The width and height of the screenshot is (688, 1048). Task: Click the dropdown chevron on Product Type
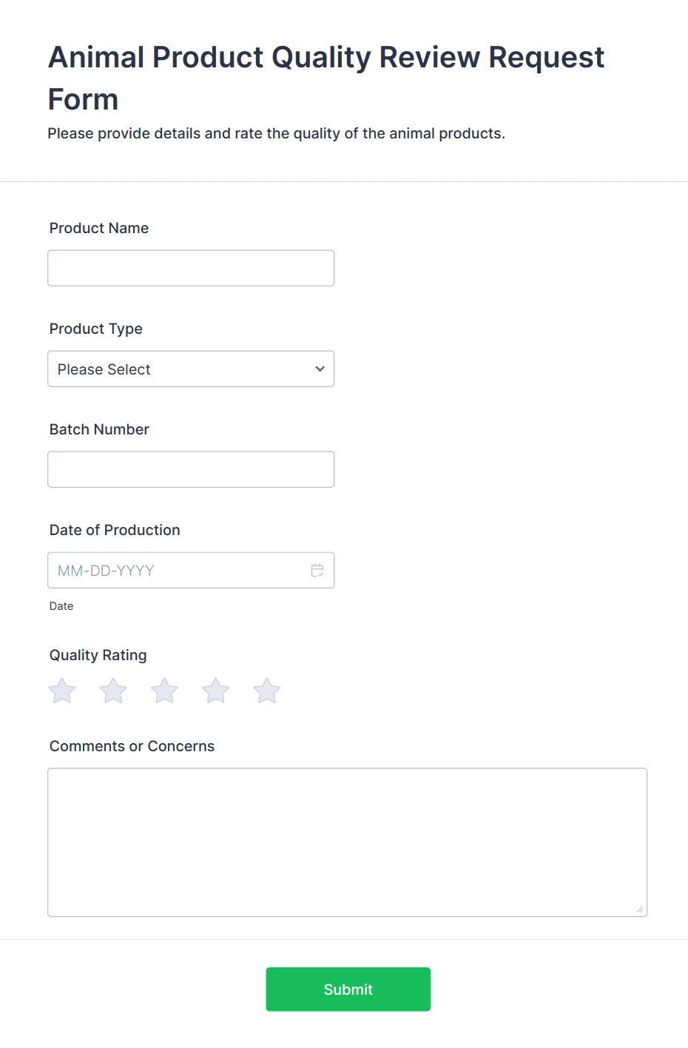point(319,369)
